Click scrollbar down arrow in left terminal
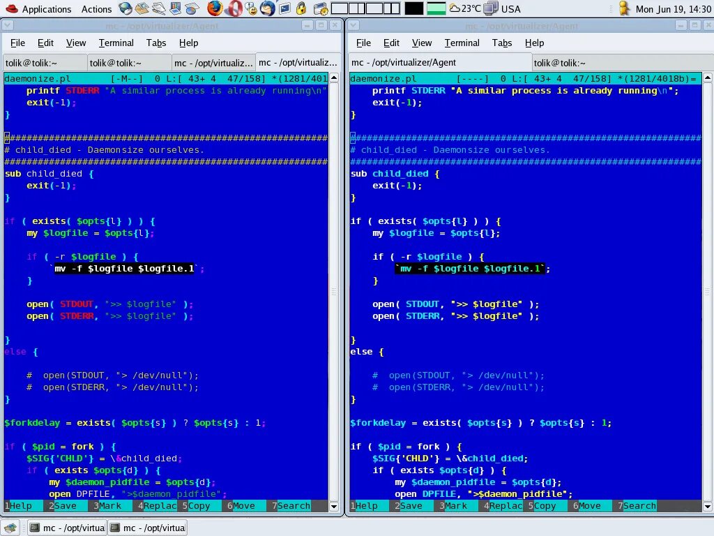714x536 pixels. (334, 507)
